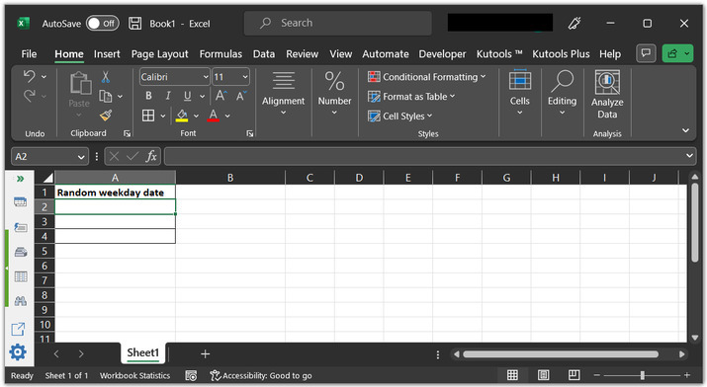This screenshot has height=387, width=707.
Task: Click the Increase Font Size icon
Action: click(221, 96)
